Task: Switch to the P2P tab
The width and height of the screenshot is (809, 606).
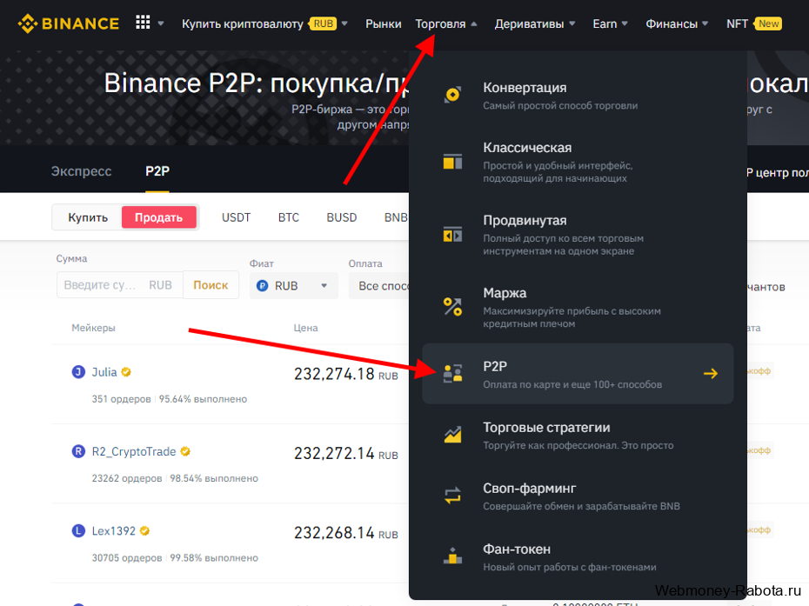Action: pyautogui.click(x=157, y=170)
